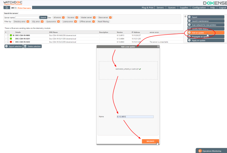Open the Supplies menu
This screenshot has width=227, height=153.
pos(184,7)
